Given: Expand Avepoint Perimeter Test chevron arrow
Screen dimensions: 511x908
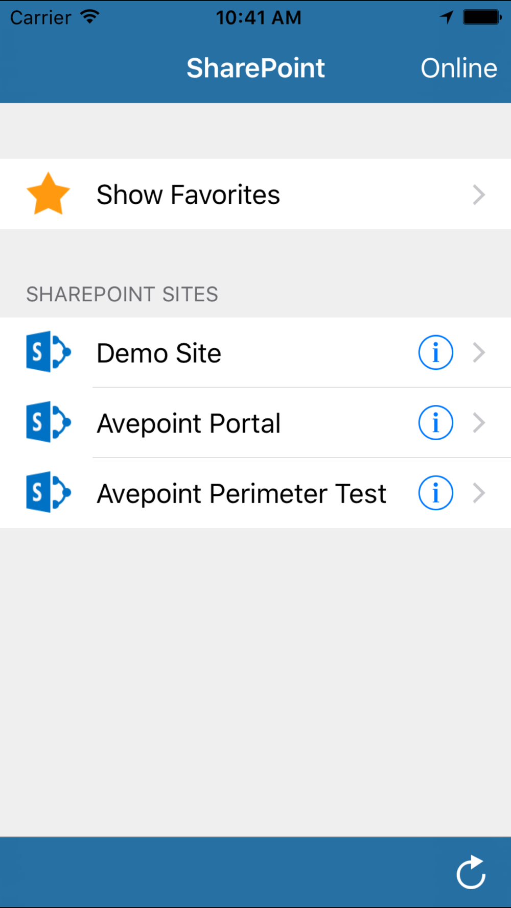Looking at the screenshot, I should [479, 493].
